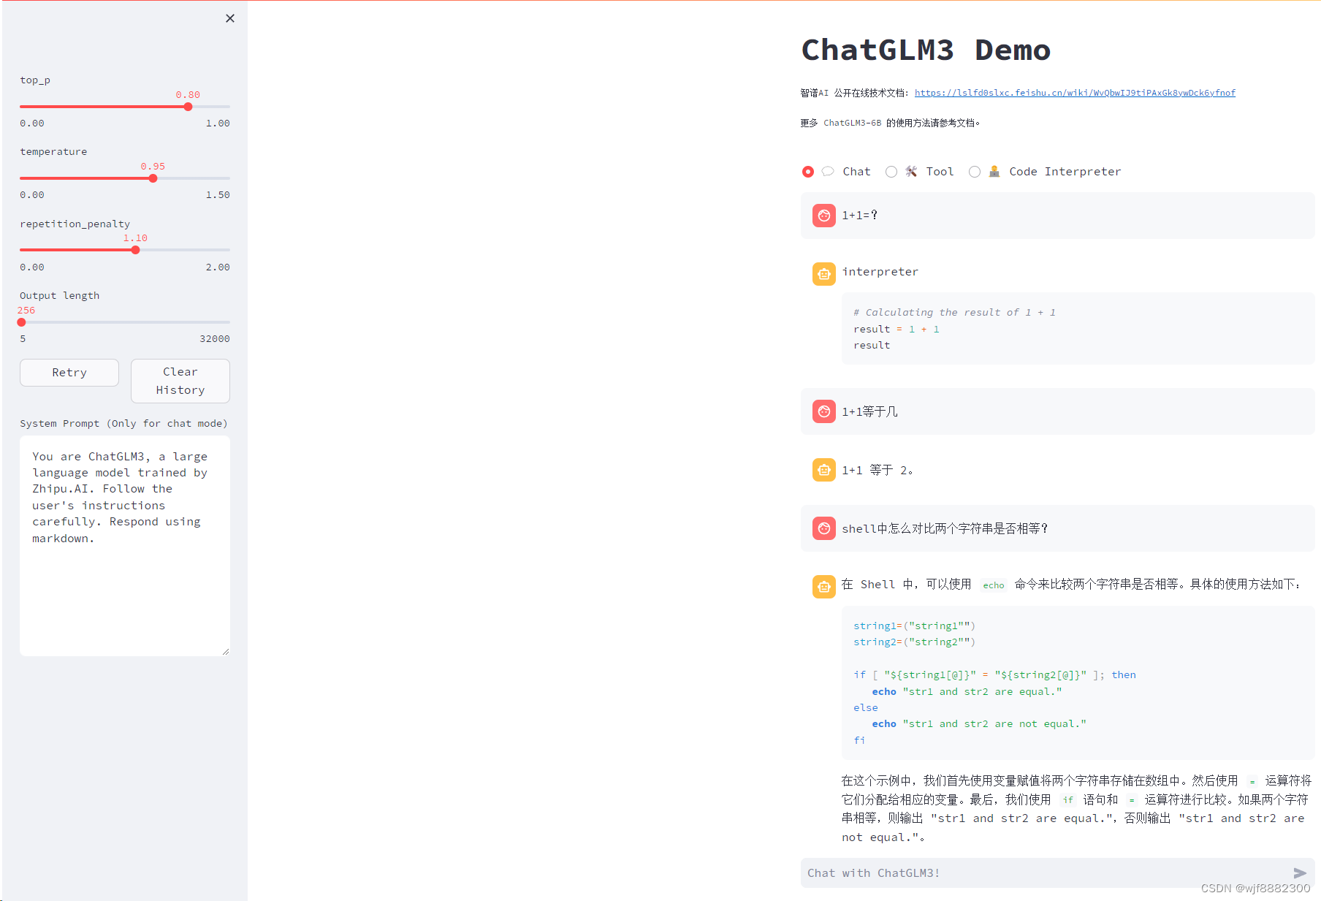Screen dimensions: 1321x901
Task: Click the "1+1=?" user message
Action: pyautogui.click(x=859, y=216)
